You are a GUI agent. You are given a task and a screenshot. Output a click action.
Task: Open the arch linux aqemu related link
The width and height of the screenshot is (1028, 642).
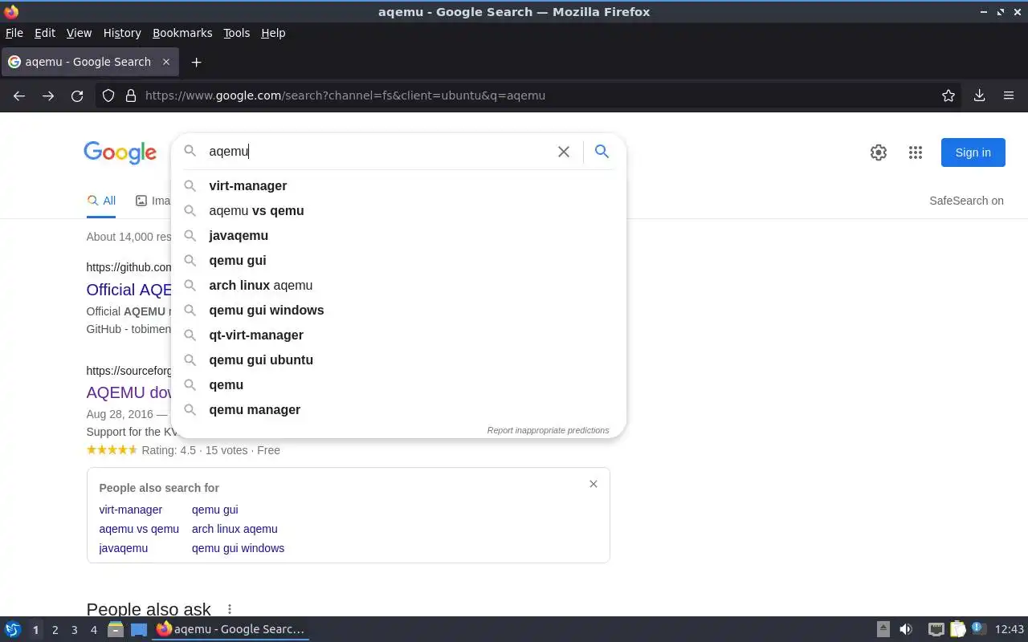(235, 529)
